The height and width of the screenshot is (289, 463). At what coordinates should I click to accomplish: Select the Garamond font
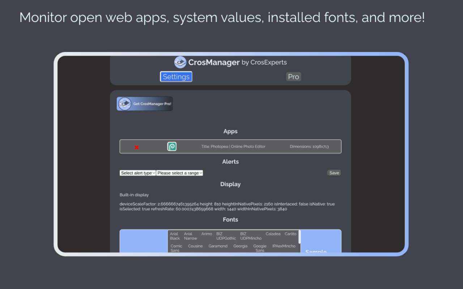tap(218, 246)
